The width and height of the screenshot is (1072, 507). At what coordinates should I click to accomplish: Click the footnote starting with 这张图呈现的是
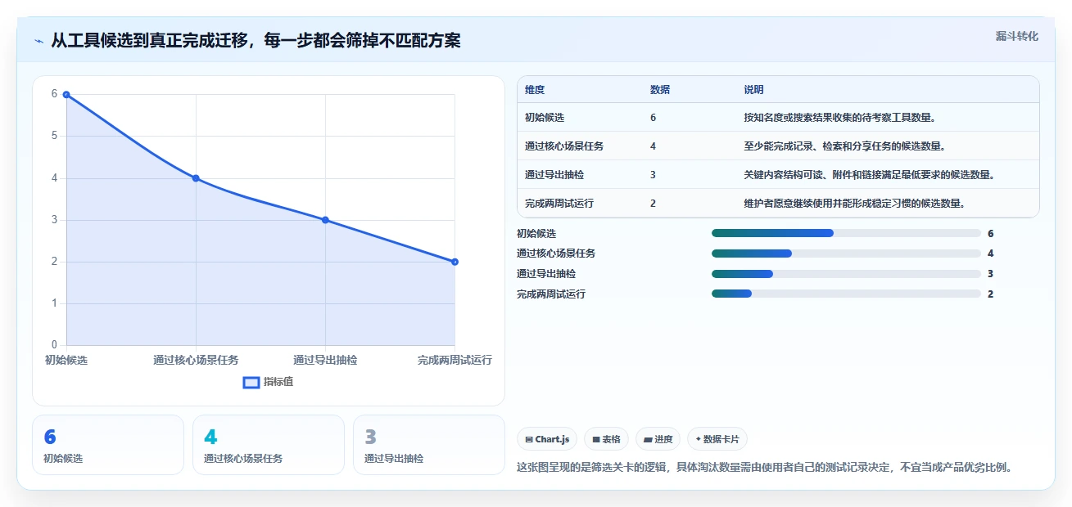point(765,468)
